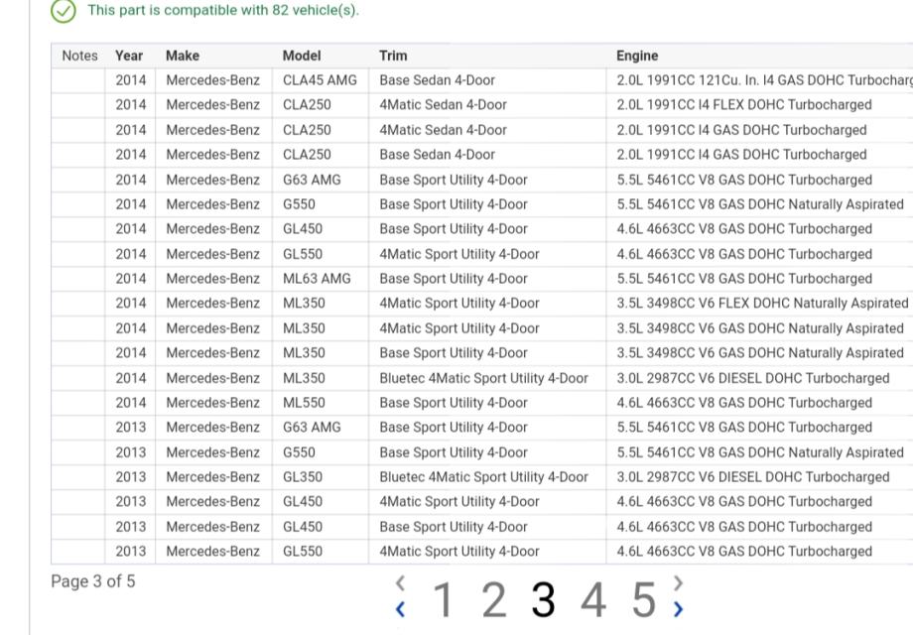
Task: Click the Trim column header
Action: coord(393,56)
